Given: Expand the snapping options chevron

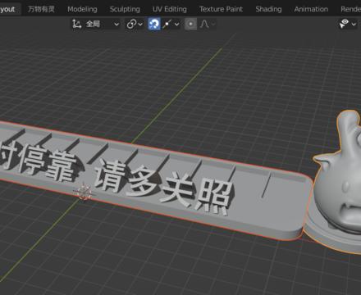Looking at the screenshot, I should (177, 25).
